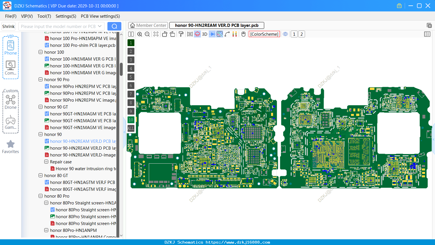
Task: Click the Shrink button
Action: click(x=9, y=27)
